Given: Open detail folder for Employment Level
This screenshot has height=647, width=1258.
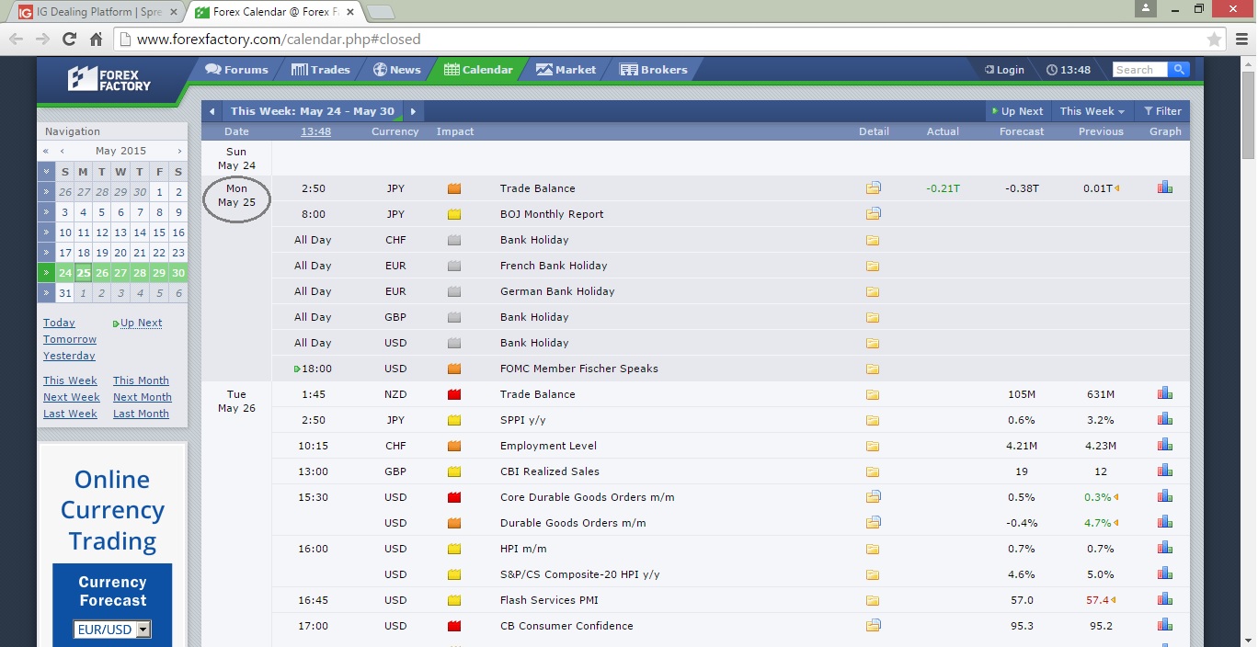Looking at the screenshot, I should point(873,446).
